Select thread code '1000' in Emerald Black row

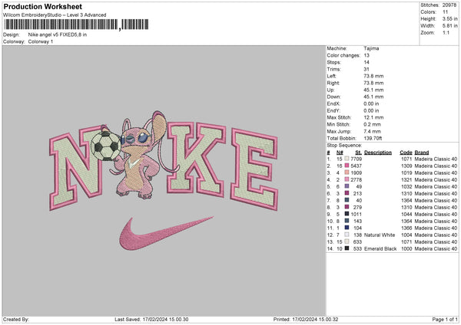pyautogui.click(x=406, y=248)
